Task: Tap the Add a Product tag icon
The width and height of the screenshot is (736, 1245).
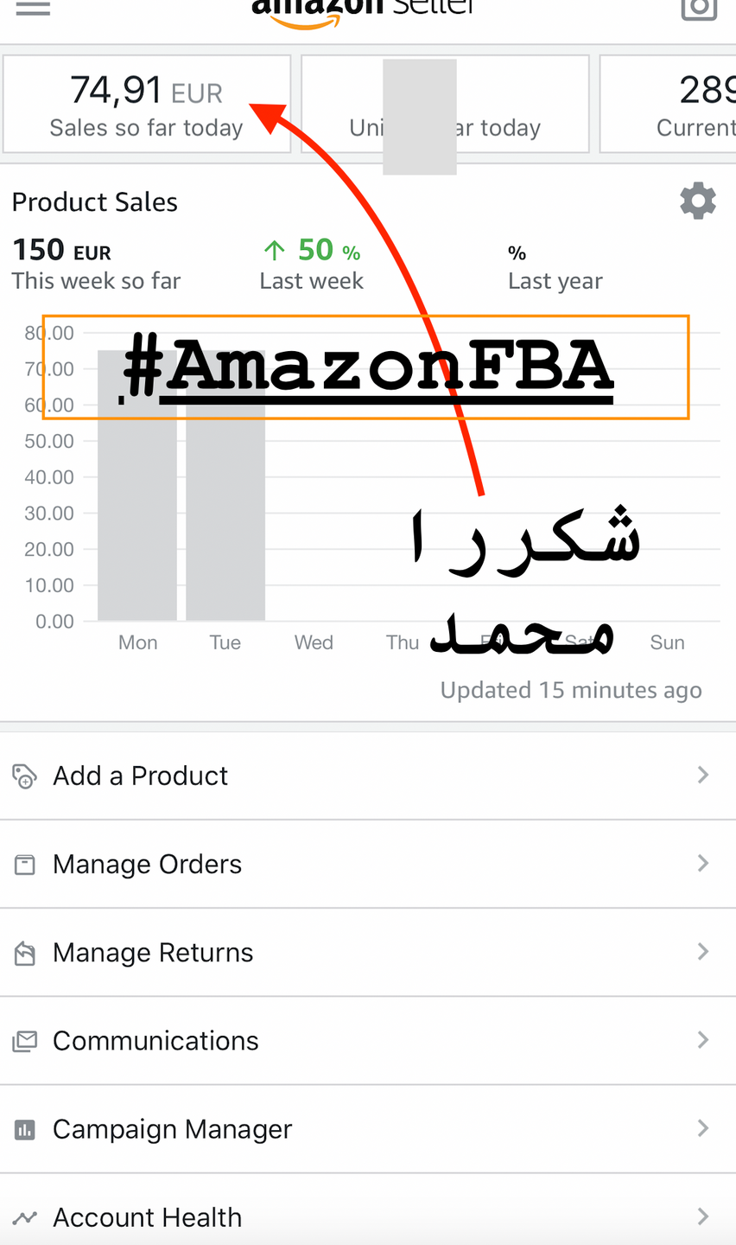Action: 25,776
